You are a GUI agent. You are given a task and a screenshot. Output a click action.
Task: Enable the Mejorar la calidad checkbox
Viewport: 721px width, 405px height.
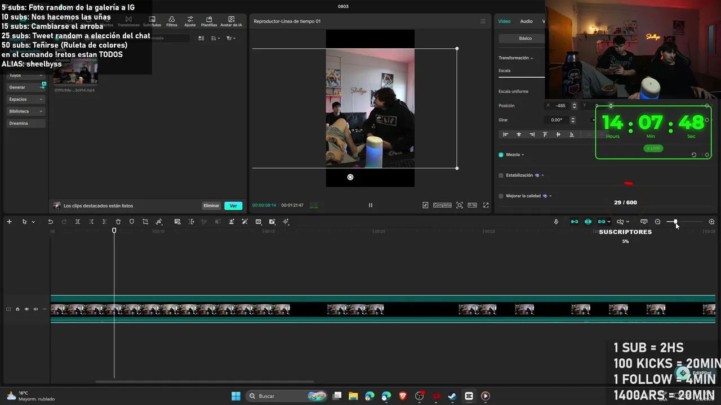tap(501, 196)
